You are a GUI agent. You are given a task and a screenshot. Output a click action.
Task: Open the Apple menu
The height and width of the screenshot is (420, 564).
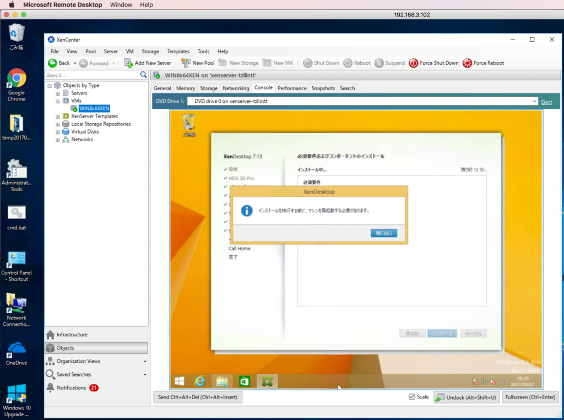[x=12, y=4]
